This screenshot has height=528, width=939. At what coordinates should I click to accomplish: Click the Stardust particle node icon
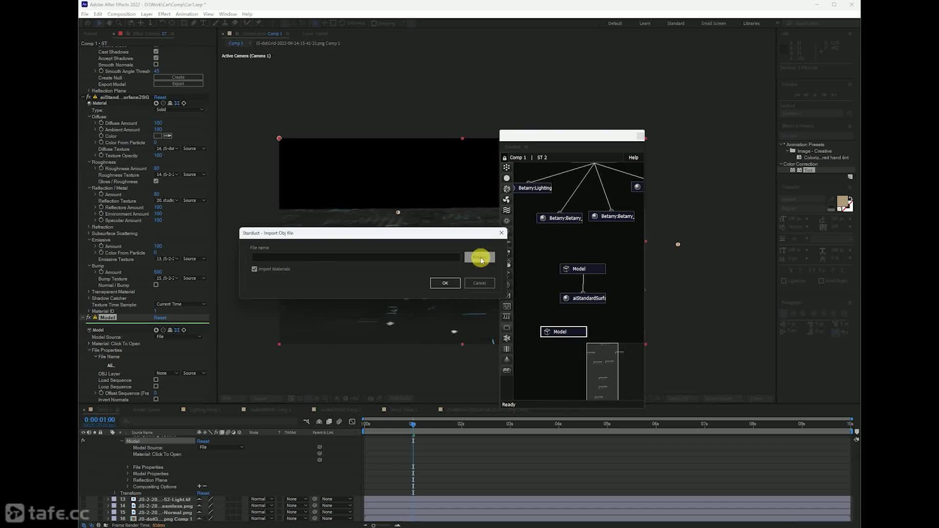tap(507, 178)
